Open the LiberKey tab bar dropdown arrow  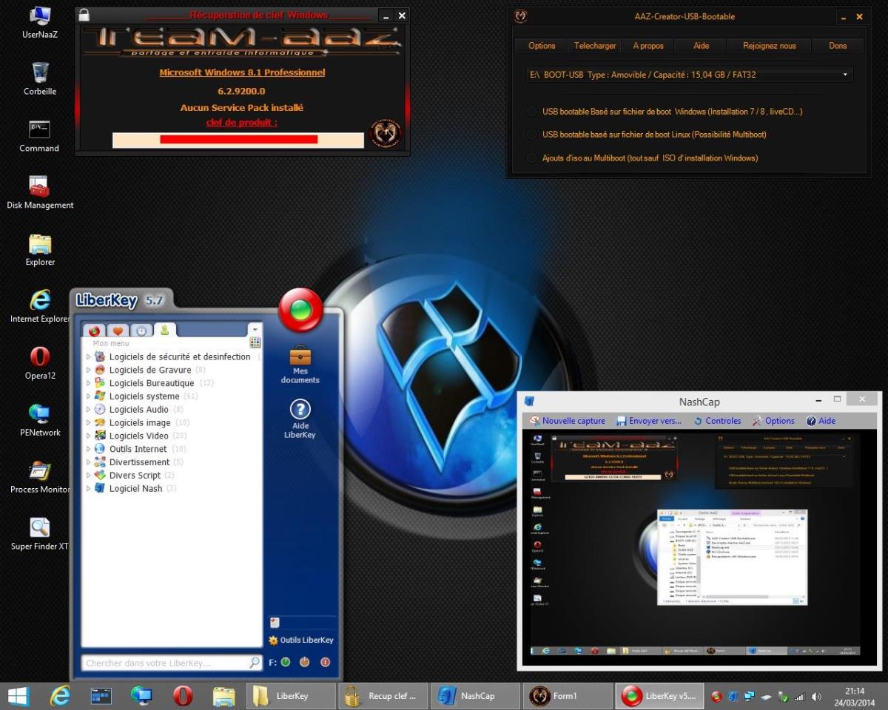pos(255,328)
